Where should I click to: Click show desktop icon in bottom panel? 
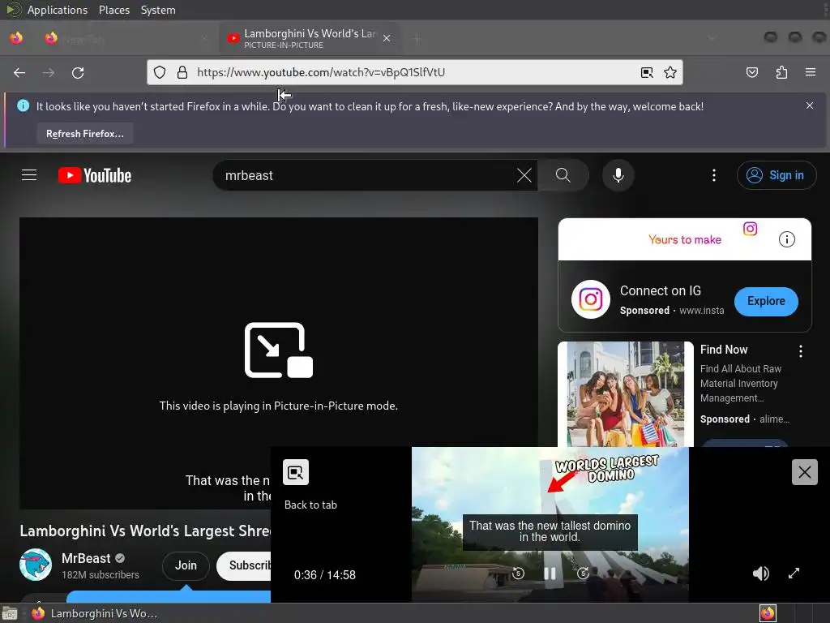10,613
